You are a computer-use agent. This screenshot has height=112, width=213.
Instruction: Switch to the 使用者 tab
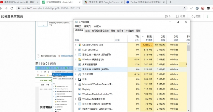click(120, 31)
